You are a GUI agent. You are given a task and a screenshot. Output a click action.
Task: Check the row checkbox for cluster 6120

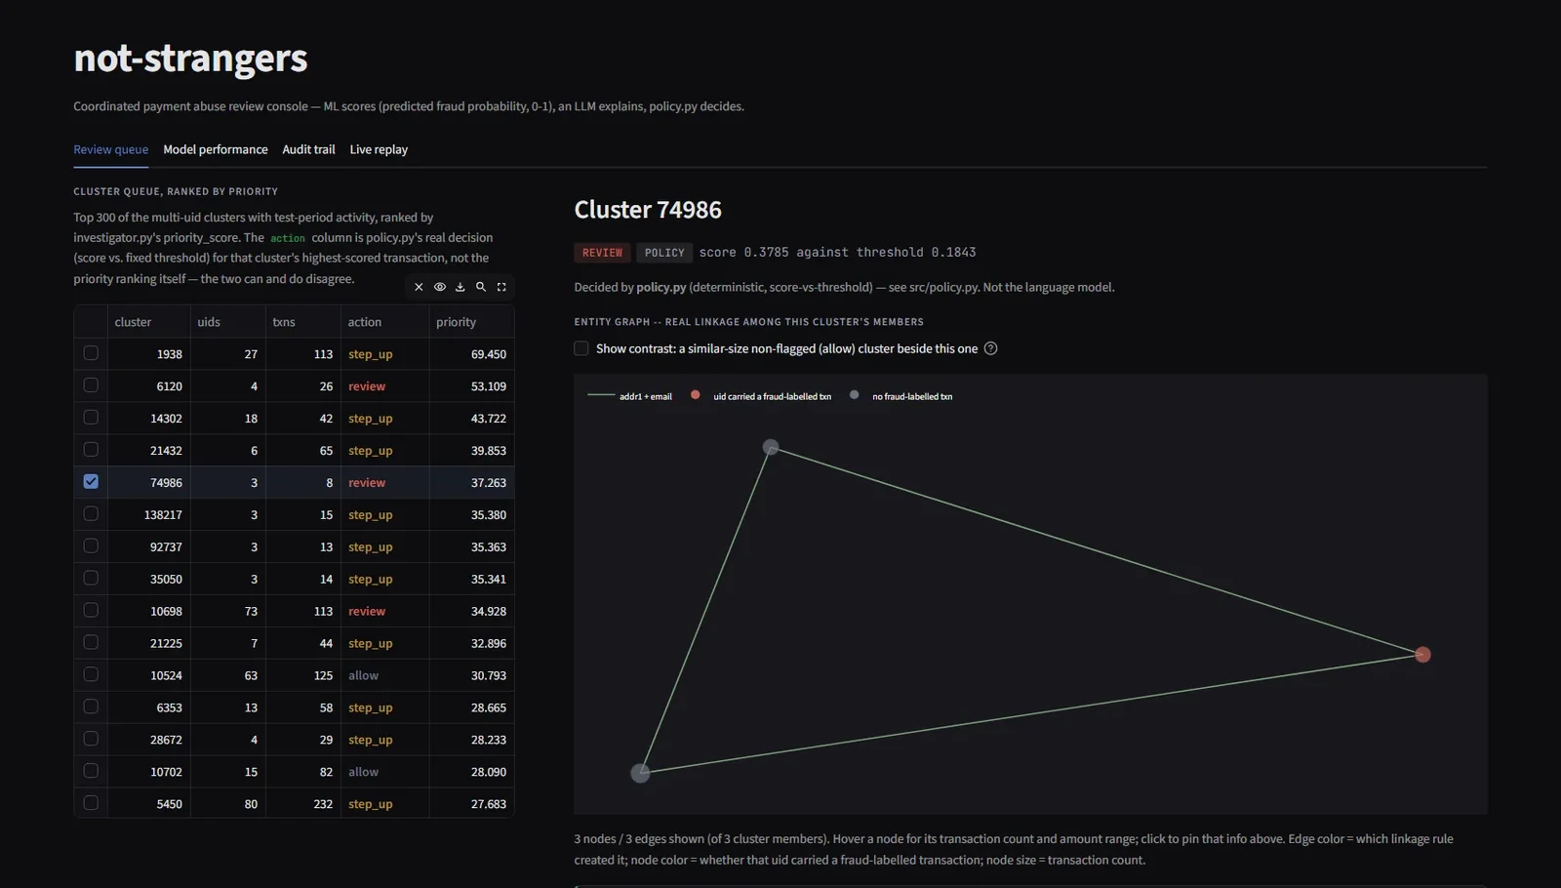point(91,385)
